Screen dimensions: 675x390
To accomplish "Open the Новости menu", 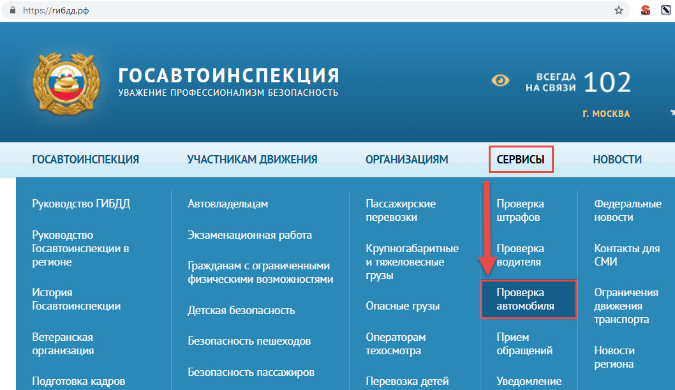I will (x=617, y=160).
